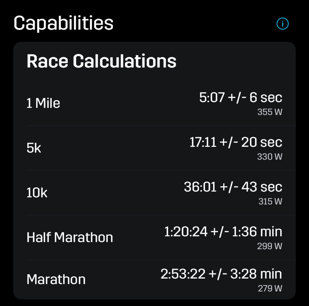This screenshot has width=309, height=306.
Task: Tap the 299 W power value
Action: pyautogui.click(x=269, y=246)
